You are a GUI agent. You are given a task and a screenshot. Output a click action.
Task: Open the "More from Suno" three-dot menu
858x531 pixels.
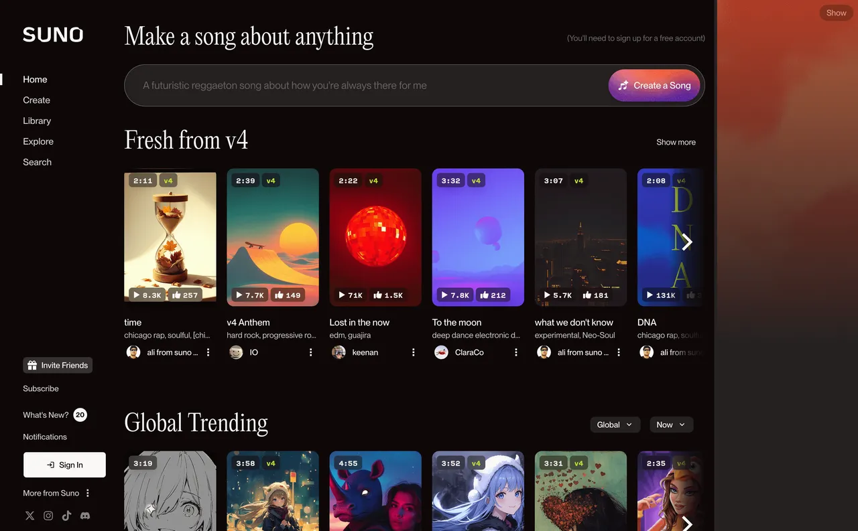(87, 493)
